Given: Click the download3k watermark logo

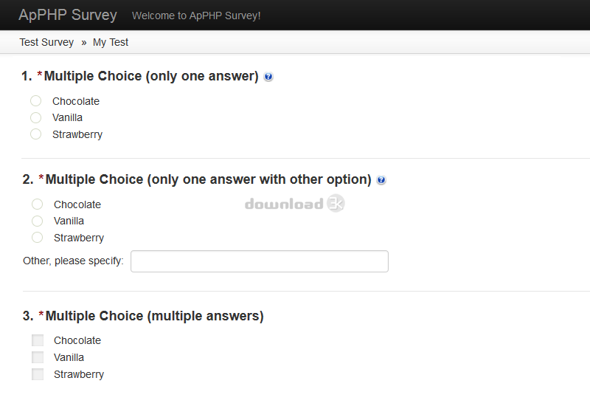Looking at the screenshot, I should click(x=295, y=204).
